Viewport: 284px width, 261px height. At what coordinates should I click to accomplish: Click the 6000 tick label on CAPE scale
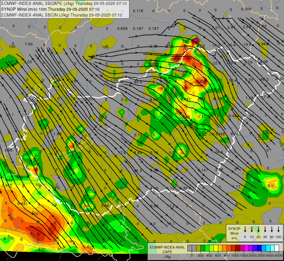pyautogui.click(x=278, y=255)
